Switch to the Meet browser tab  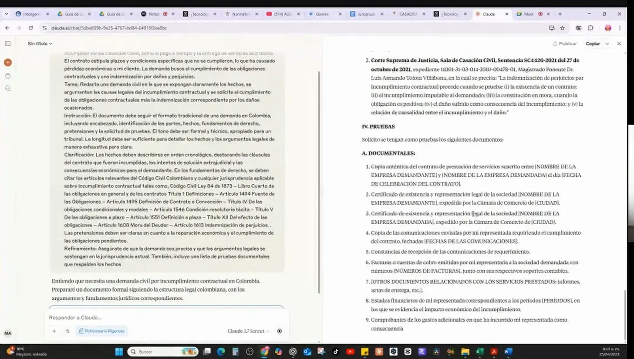pos(529,14)
